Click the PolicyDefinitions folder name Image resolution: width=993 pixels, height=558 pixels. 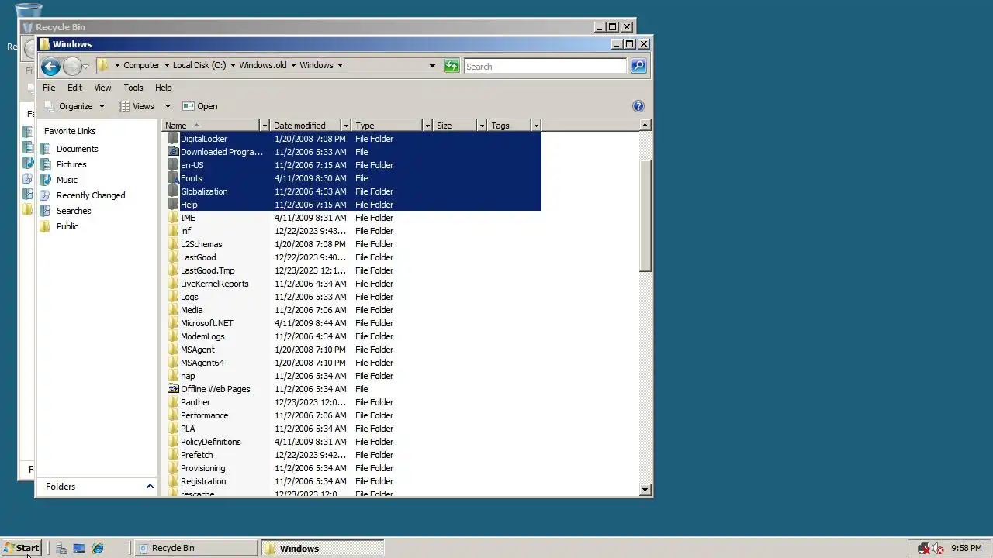[x=211, y=442]
